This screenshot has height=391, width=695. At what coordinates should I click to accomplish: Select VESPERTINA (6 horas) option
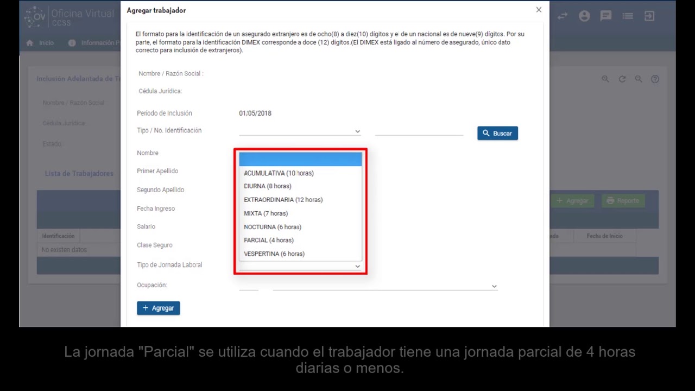tap(300, 254)
